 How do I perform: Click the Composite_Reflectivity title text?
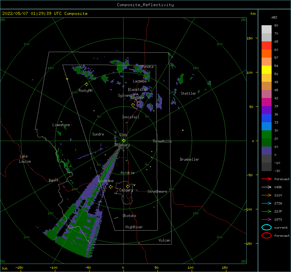[145, 5]
